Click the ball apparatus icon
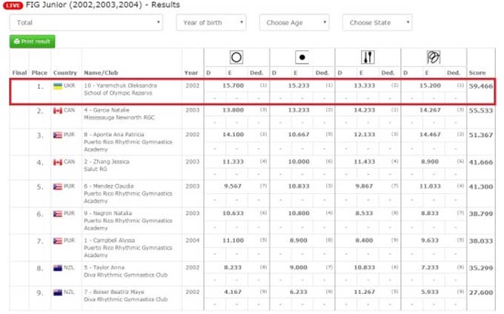Viewport: 504px width, 314px height. (x=302, y=56)
